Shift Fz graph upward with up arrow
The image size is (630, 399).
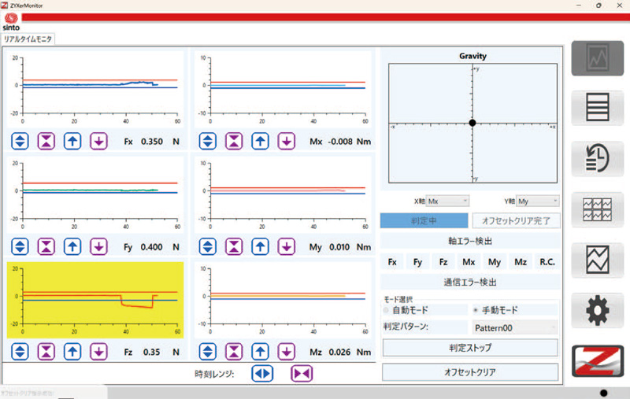[x=72, y=350]
